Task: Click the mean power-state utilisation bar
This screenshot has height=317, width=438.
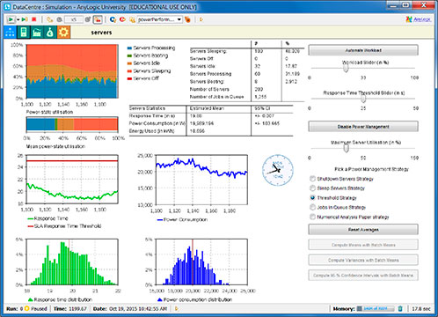Action: (72, 124)
